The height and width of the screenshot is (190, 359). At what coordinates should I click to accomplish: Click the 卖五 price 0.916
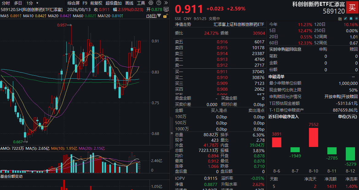point(222,42)
